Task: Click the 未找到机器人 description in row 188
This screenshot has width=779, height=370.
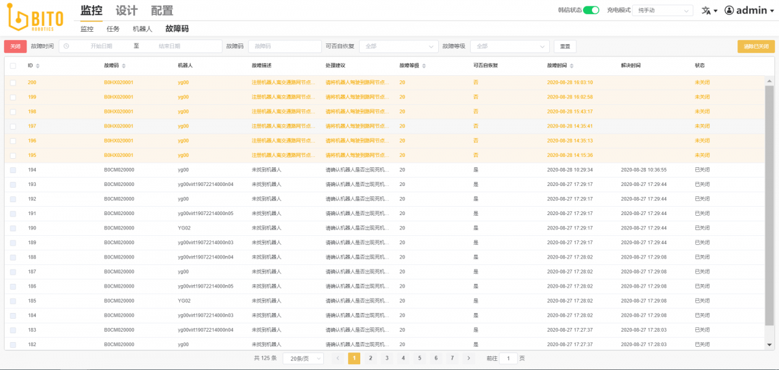Action: click(267, 257)
